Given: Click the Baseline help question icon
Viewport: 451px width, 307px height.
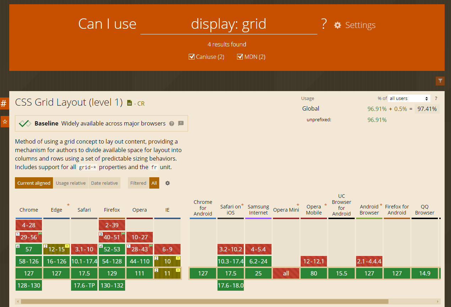Looking at the screenshot, I should (x=172, y=124).
